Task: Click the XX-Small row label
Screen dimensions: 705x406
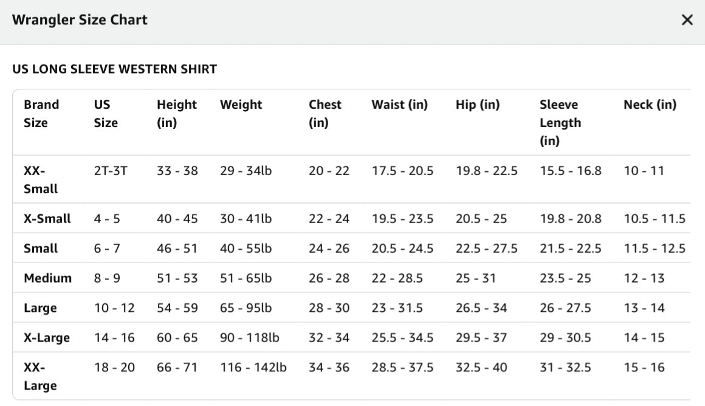Action: coord(41,179)
